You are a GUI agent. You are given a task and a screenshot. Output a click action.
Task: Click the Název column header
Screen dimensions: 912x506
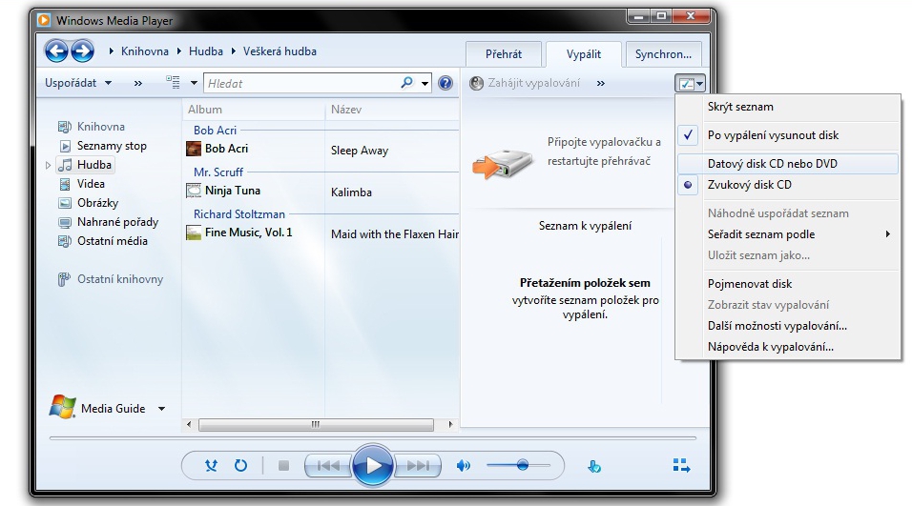392,110
